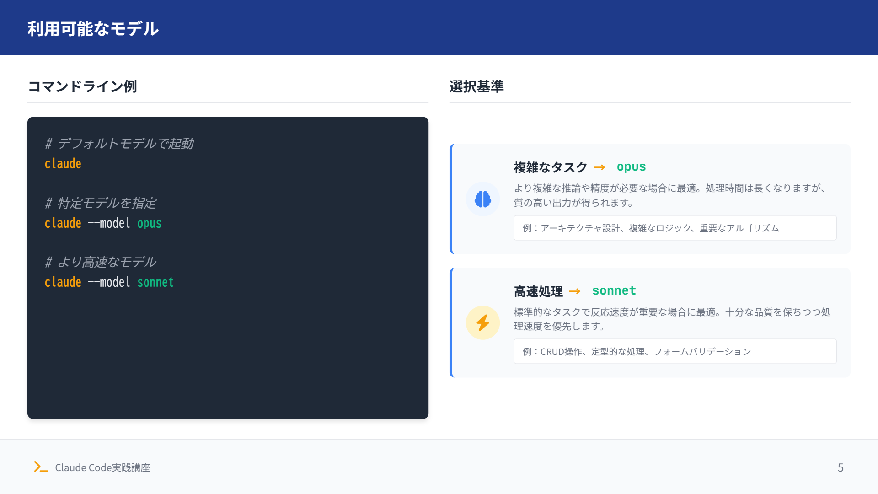Select the heading 選択基準

click(476, 86)
